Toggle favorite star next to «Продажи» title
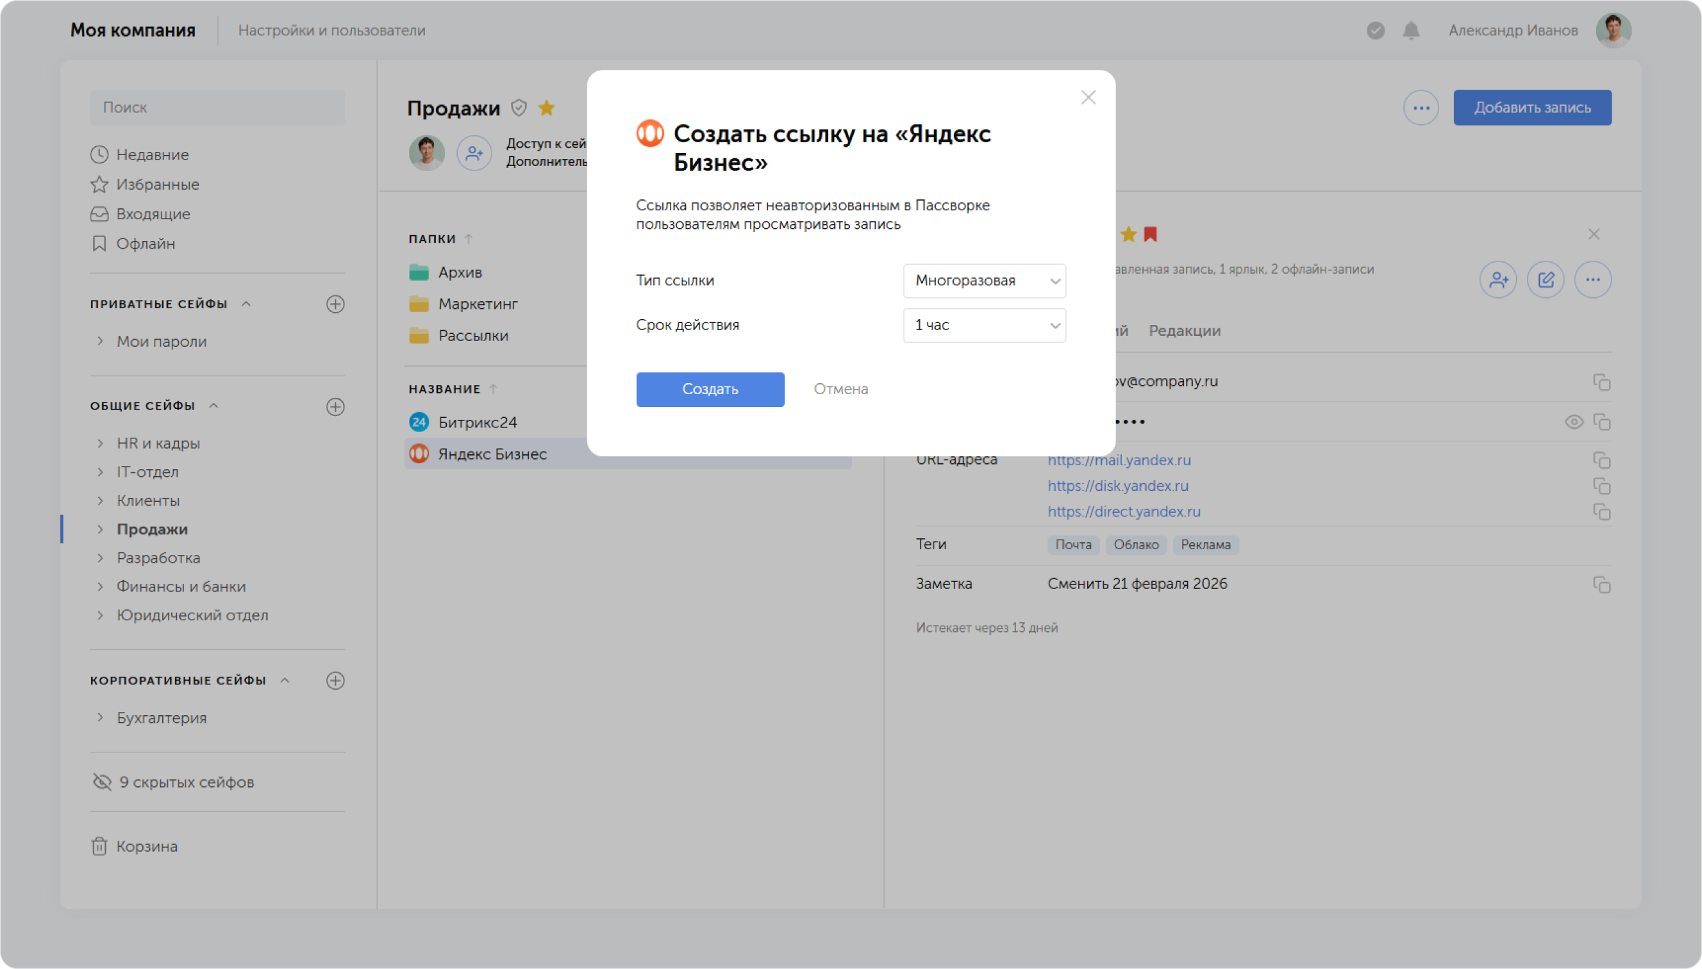1702x969 pixels. coord(546,108)
